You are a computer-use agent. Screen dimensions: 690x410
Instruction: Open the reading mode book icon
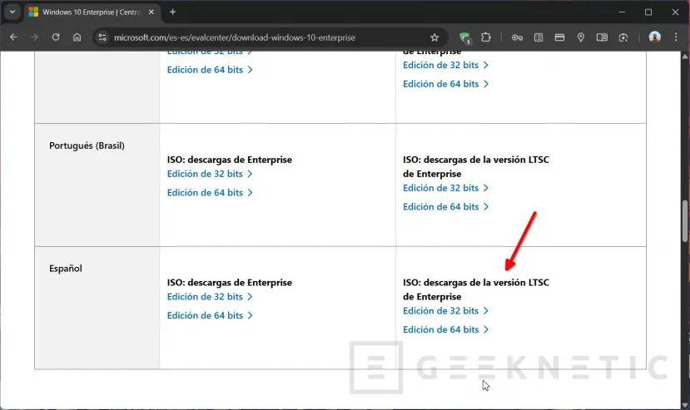coord(602,37)
